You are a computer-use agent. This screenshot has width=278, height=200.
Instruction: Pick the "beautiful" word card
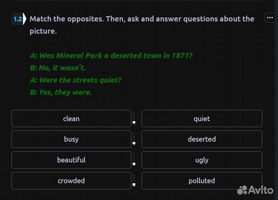point(71,160)
